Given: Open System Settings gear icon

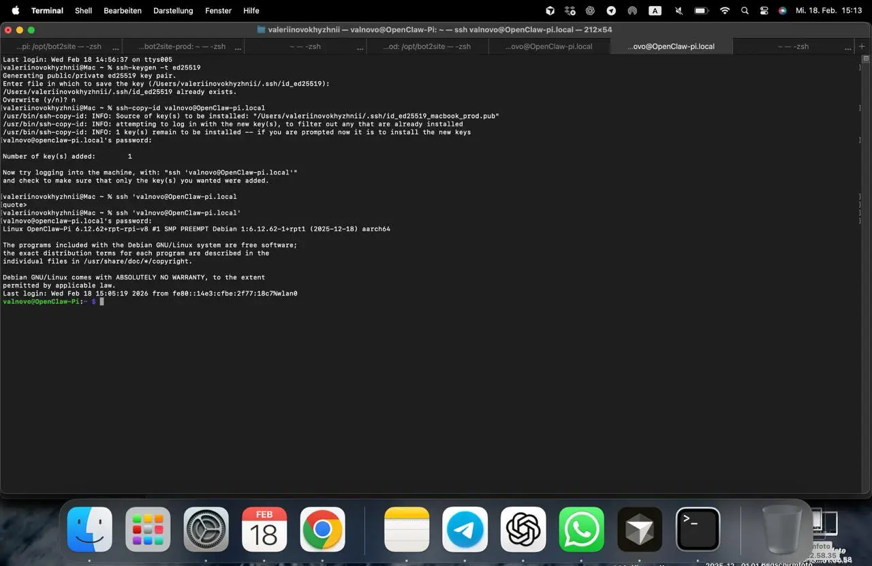Looking at the screenshot, I should coord(206,529).
